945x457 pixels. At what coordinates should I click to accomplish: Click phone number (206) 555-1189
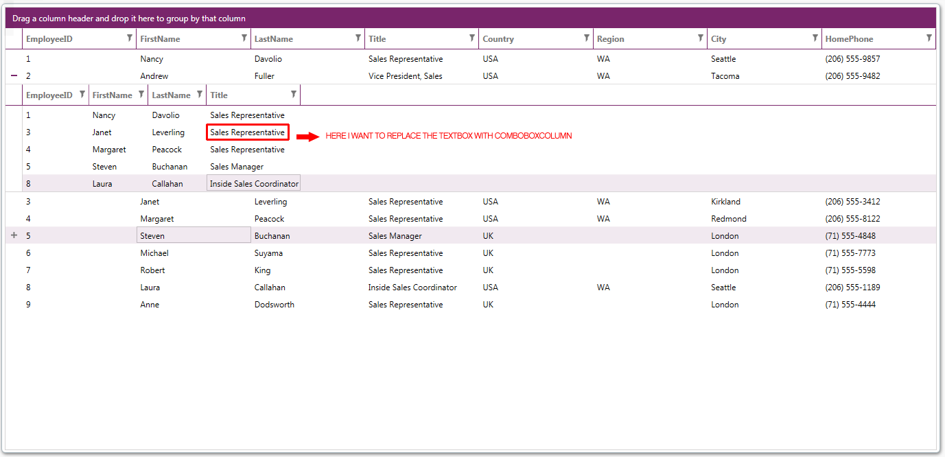tap(852, 288)
